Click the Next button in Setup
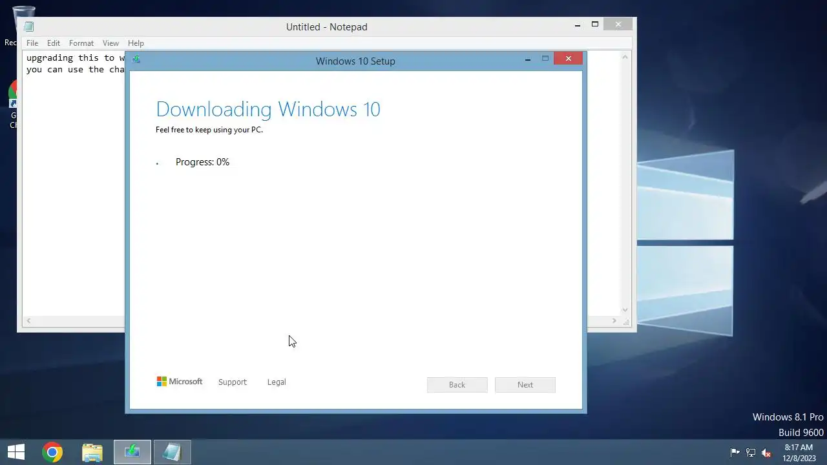 (x=525, y=385)
